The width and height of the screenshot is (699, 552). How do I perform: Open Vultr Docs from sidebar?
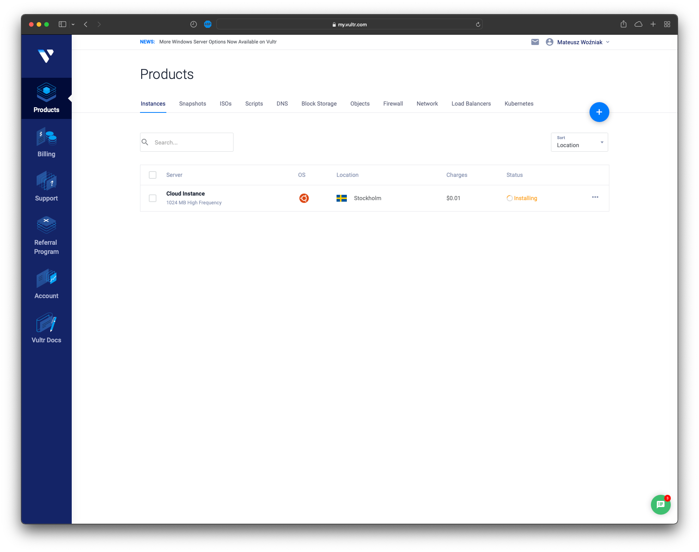46,329
